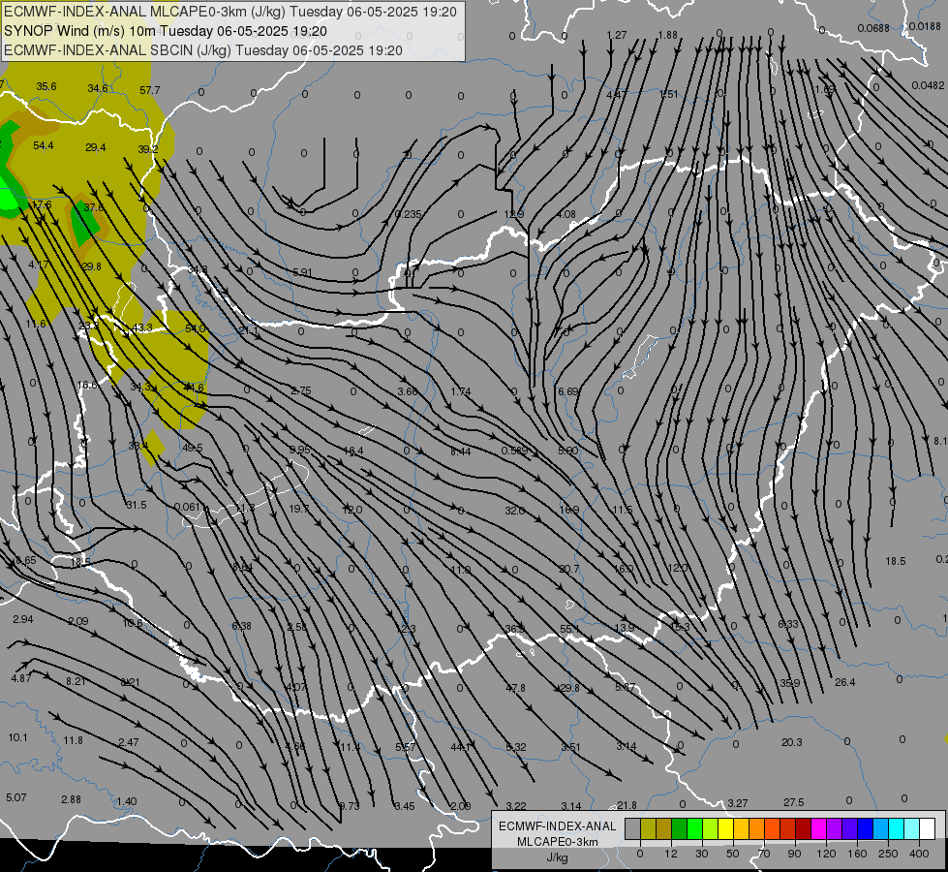Click the '27.5' value on the map

(x=794, y=802)
